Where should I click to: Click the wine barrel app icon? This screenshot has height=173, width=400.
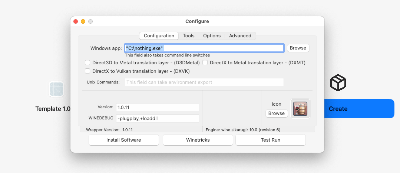click(x=300, y=109)
